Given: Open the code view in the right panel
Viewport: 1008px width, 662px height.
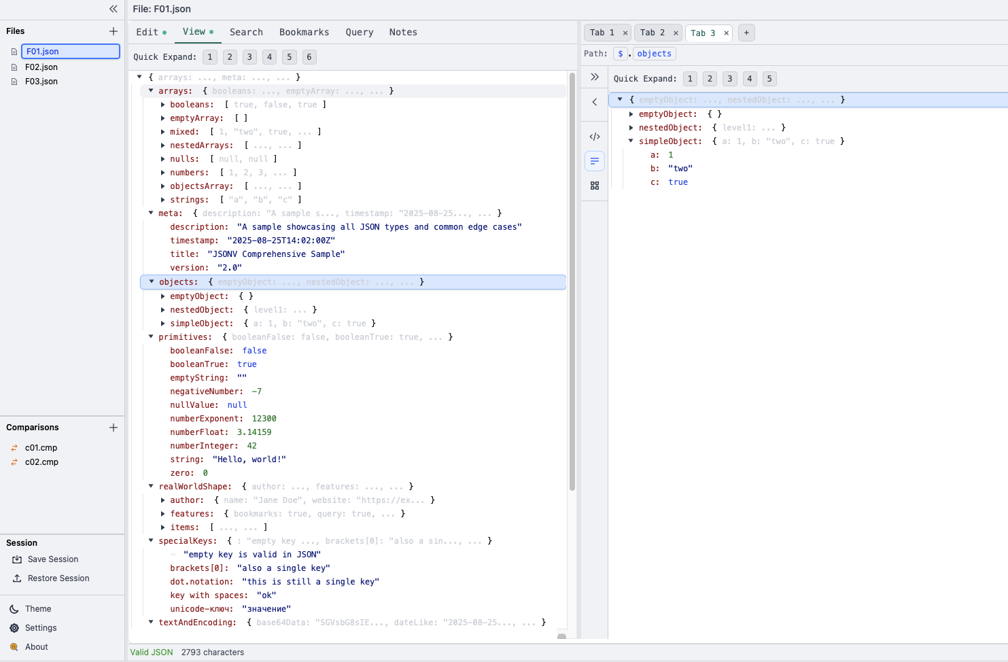Looking at the screenshot, I should coord(594,136).
